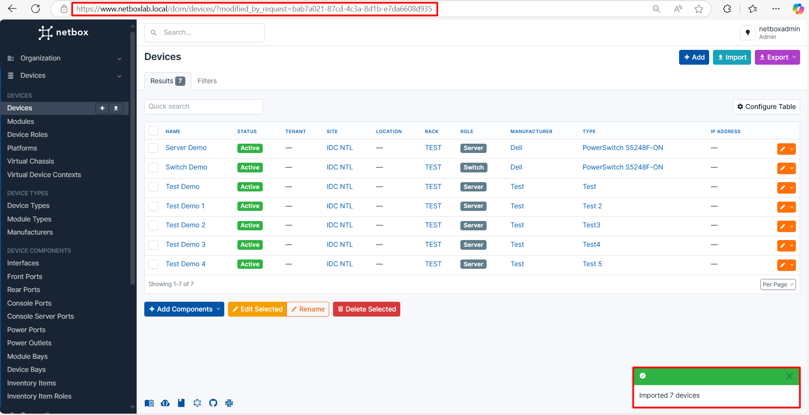This screenshot has height=415, width=809.
Task: Click the Quick search field
Action: point(204,106)
